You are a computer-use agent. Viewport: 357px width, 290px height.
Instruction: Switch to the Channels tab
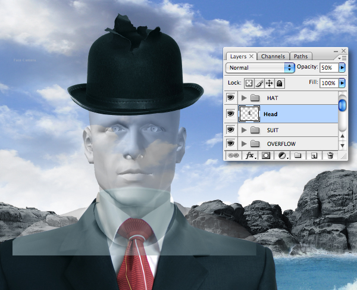pos(273,57)
